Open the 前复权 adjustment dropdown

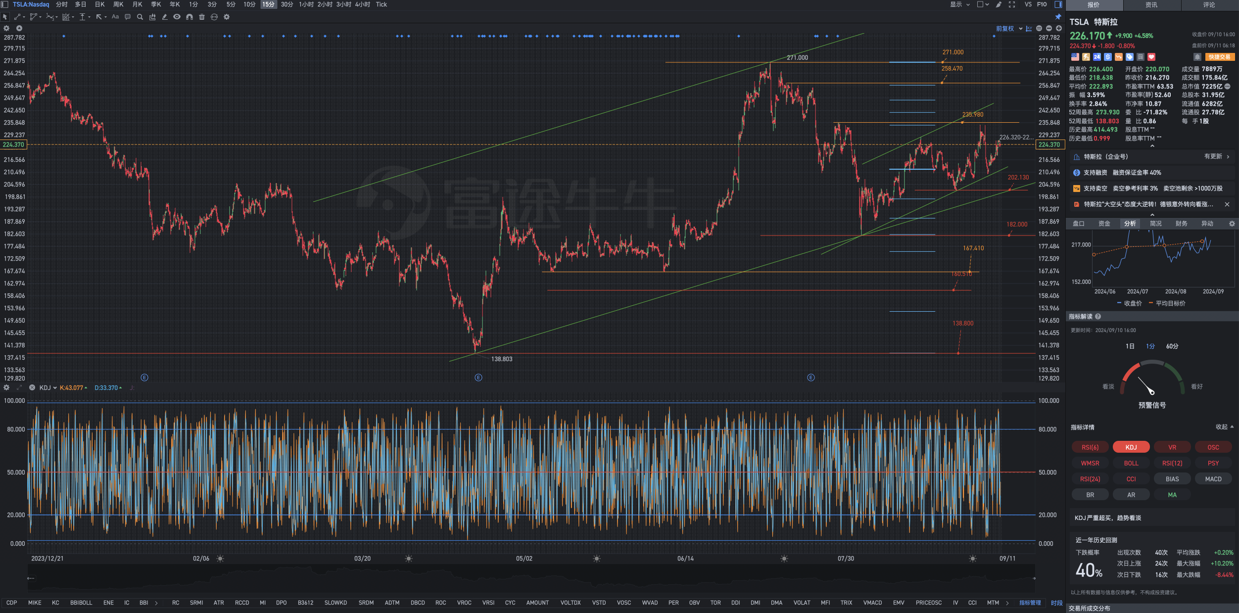click(1009, 29)
